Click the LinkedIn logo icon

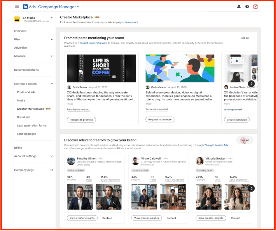(25, 7)
